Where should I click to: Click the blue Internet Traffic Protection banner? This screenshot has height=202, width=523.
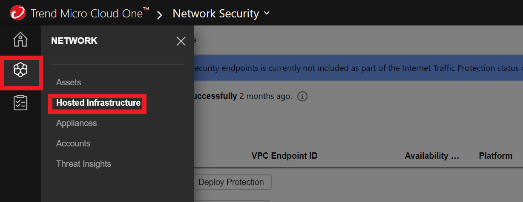tap(359, 68)
